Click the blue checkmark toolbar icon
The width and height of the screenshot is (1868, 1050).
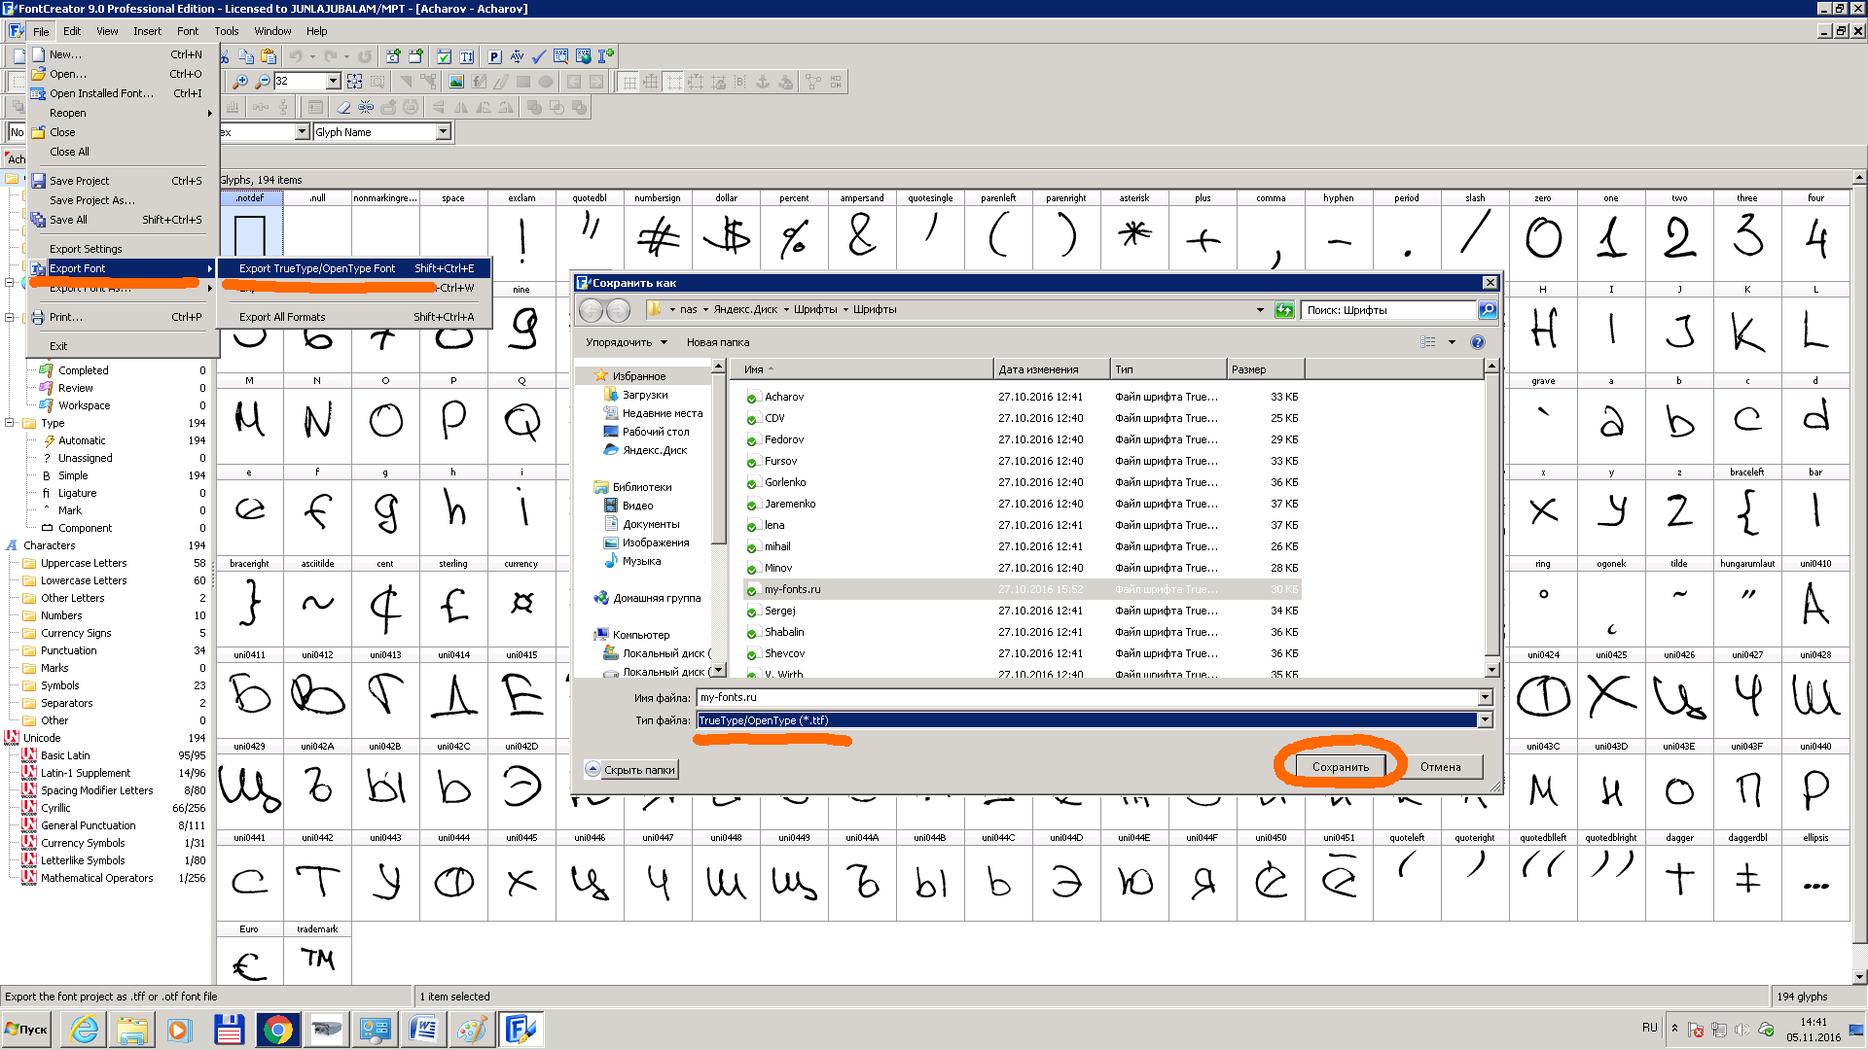click(x=538, y=56)
